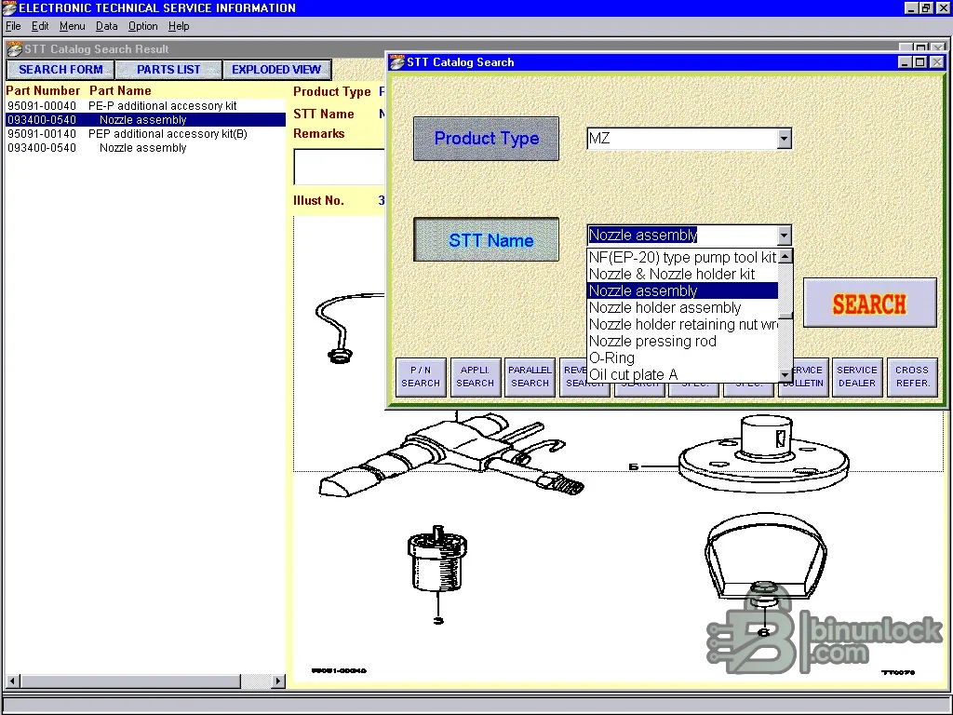This screenshot has width=953, height=715.
Task: Open the File menu
Action: pyautogui.click(x=13, y=26)
